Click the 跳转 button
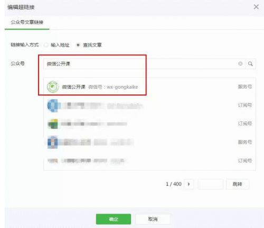The width and height of the screenshot is (264, 228). [x=237, y=184]
